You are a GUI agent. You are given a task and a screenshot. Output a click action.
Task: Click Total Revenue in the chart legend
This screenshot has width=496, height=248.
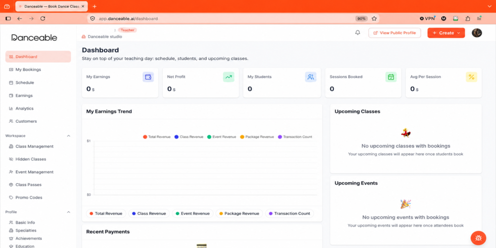(156, 137)
